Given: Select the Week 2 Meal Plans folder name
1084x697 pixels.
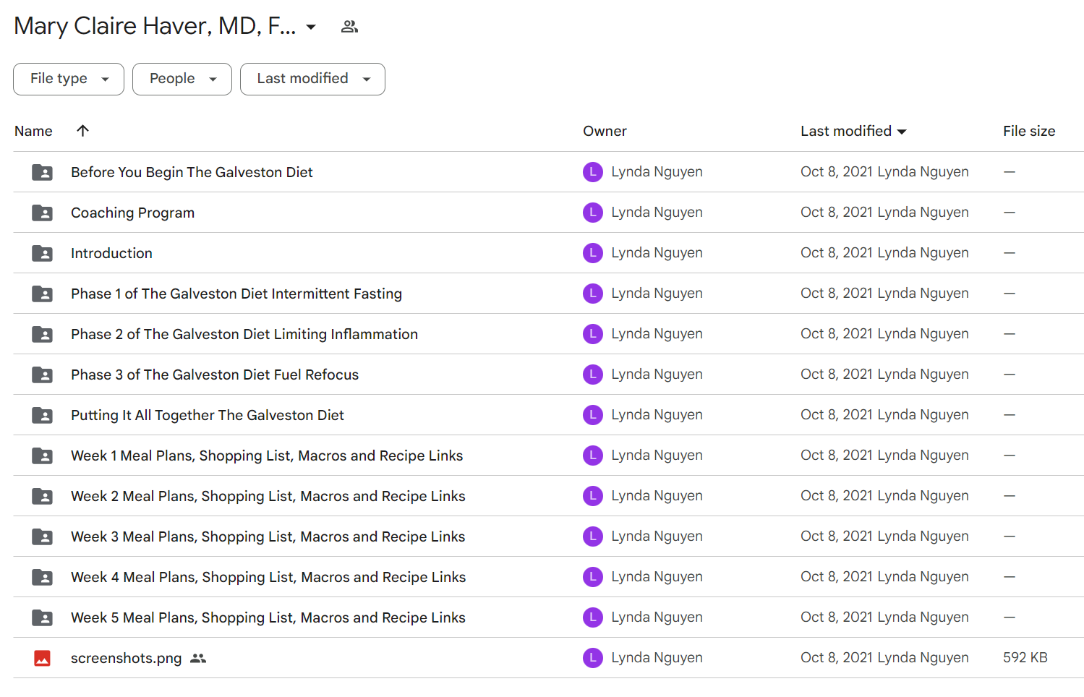Looking at the screenshot, I should coord(268,496).
